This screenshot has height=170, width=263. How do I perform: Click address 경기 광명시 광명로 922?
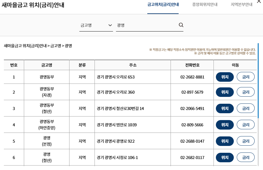(x=116, y=141)
